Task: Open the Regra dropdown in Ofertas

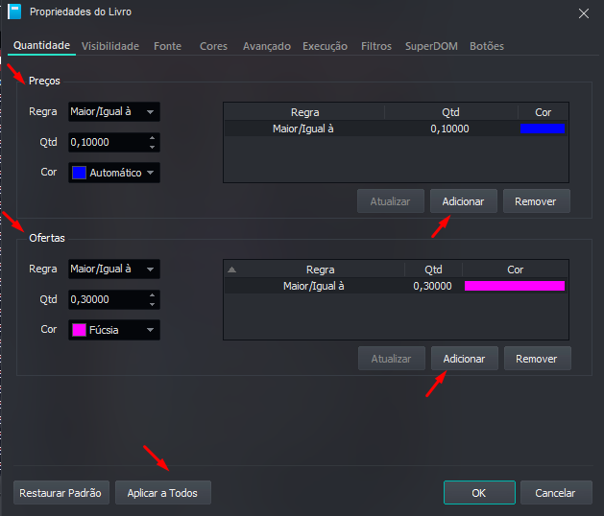Action: 114,269
